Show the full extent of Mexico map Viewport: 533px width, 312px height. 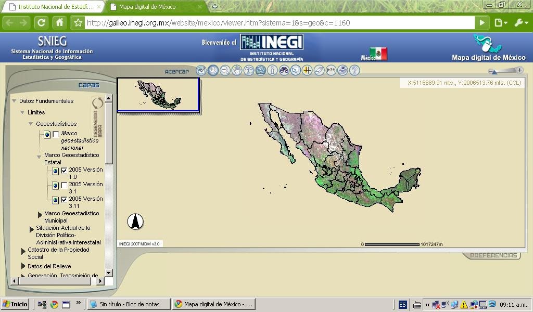(x=260, y=70)
